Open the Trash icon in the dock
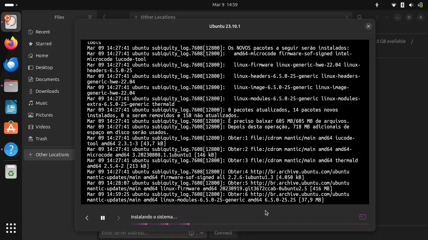Image resolution: width=428 pixels, height=240 pixels. pyautogui.click(x=11, y=172)
